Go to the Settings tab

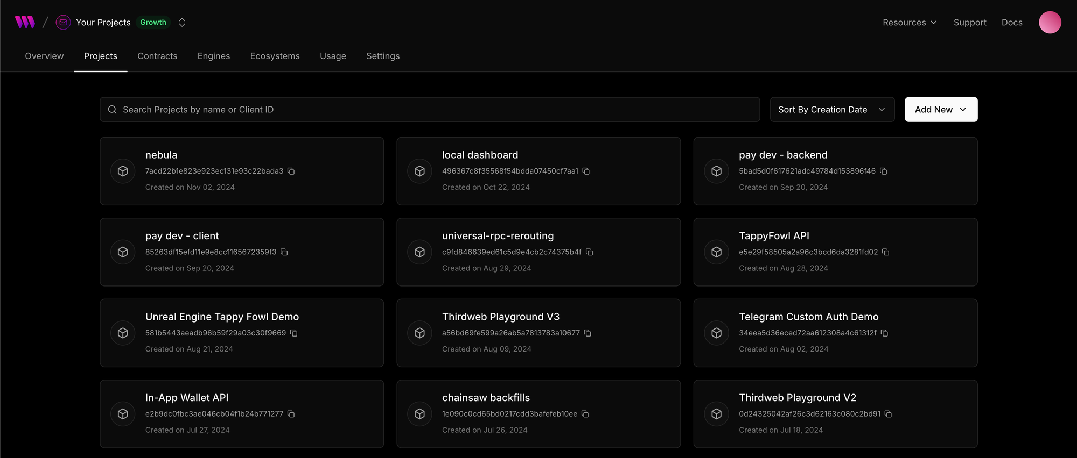[383, 56]
